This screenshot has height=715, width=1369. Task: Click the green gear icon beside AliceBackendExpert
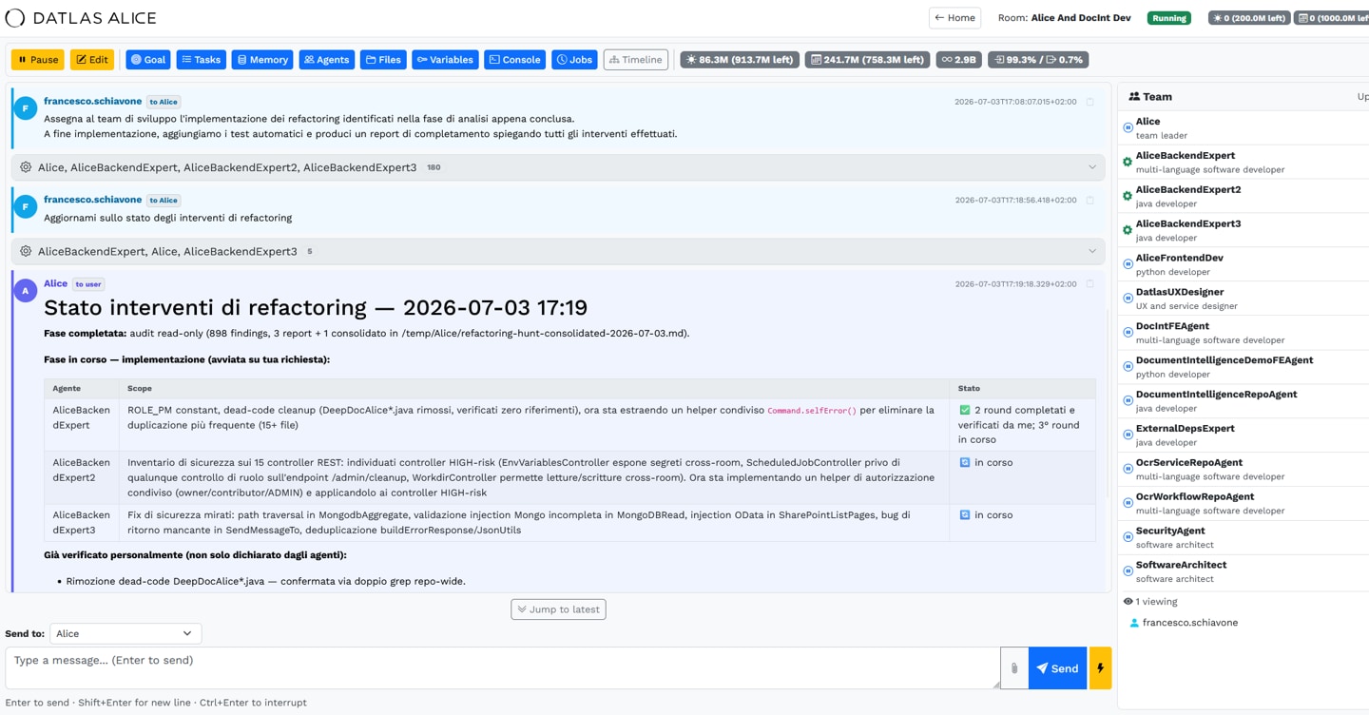click(x=1128, y=162)
